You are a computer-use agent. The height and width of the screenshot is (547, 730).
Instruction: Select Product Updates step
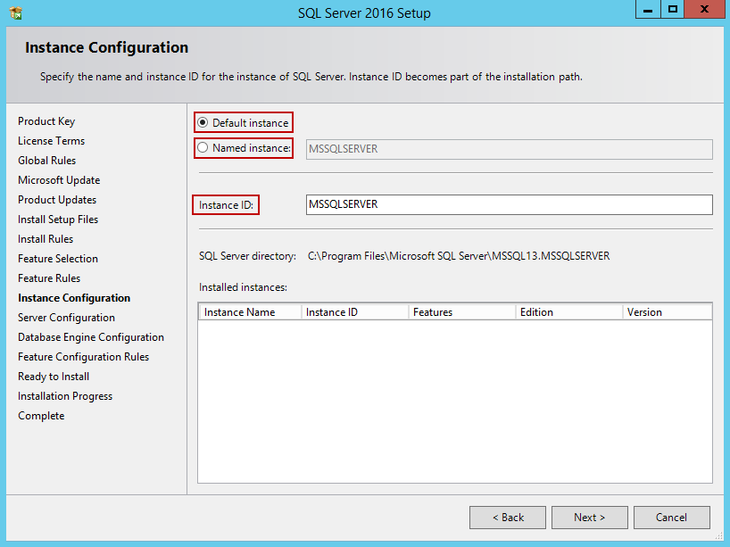57,200
